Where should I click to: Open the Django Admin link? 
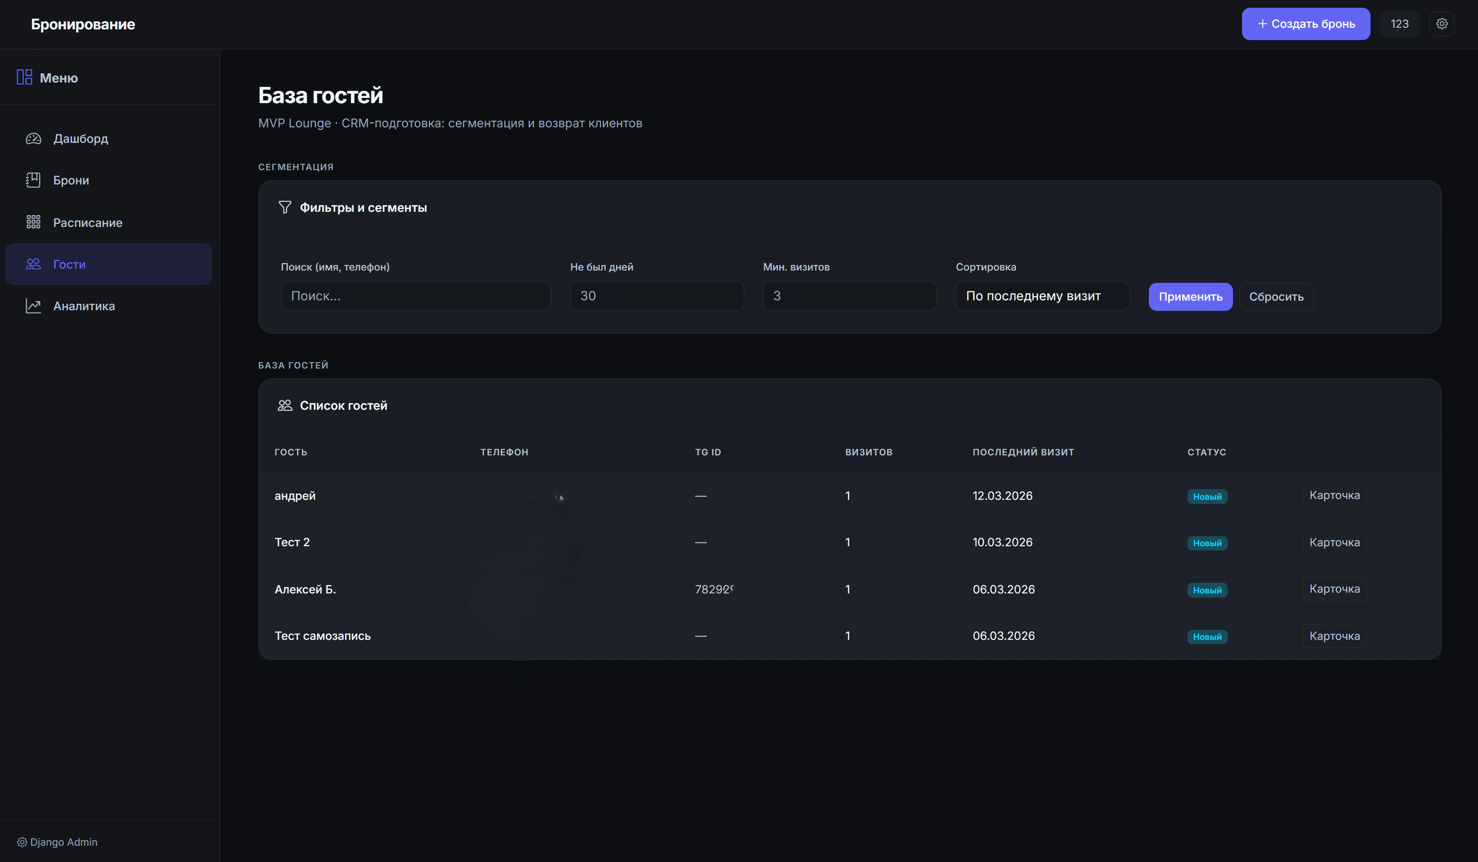coord(58,842)
